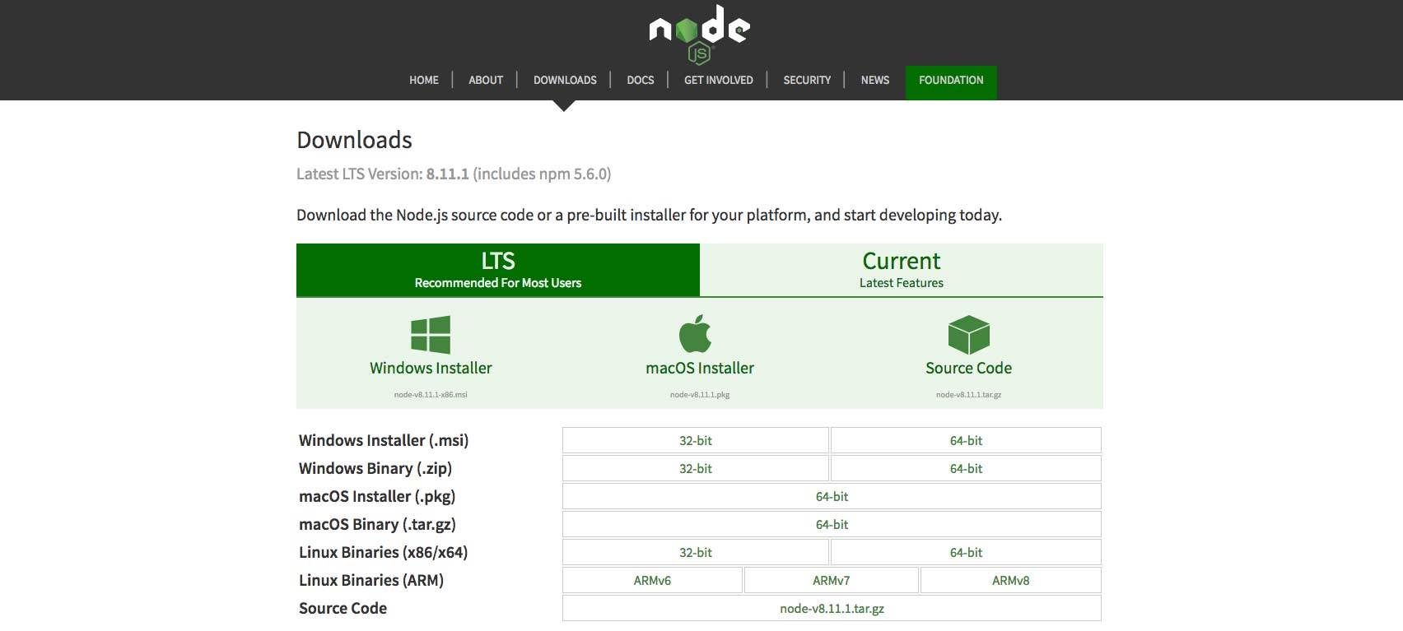Click the Linux Binaries (ARM) row label

(x=371, y=580)
